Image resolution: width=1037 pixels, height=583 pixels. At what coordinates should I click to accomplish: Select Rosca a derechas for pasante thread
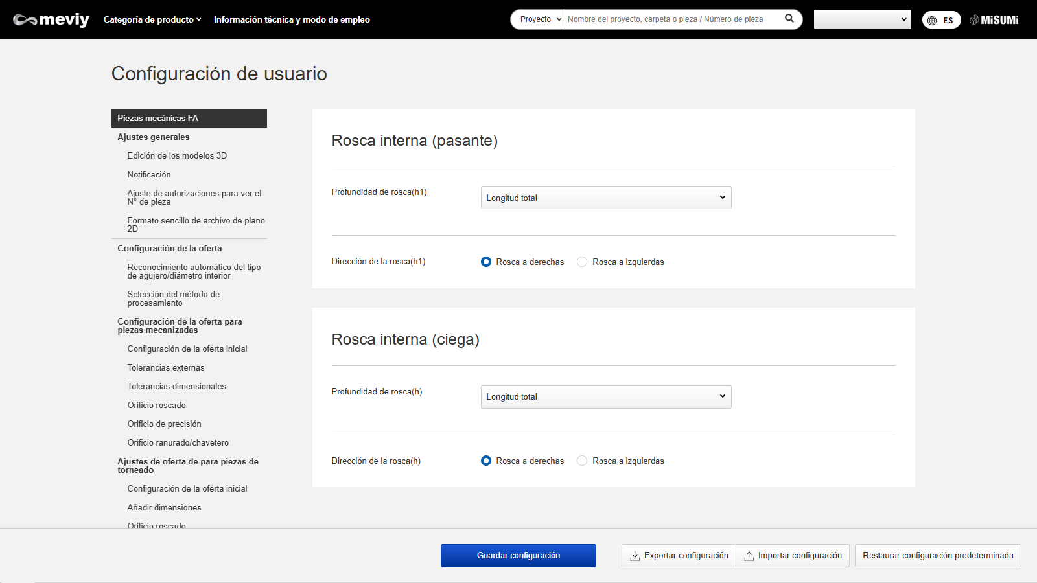point(486,262)
